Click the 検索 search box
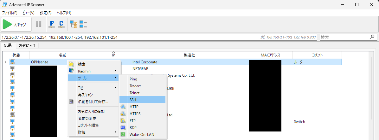This screenshot has height=140, width=379. (344, 37)
